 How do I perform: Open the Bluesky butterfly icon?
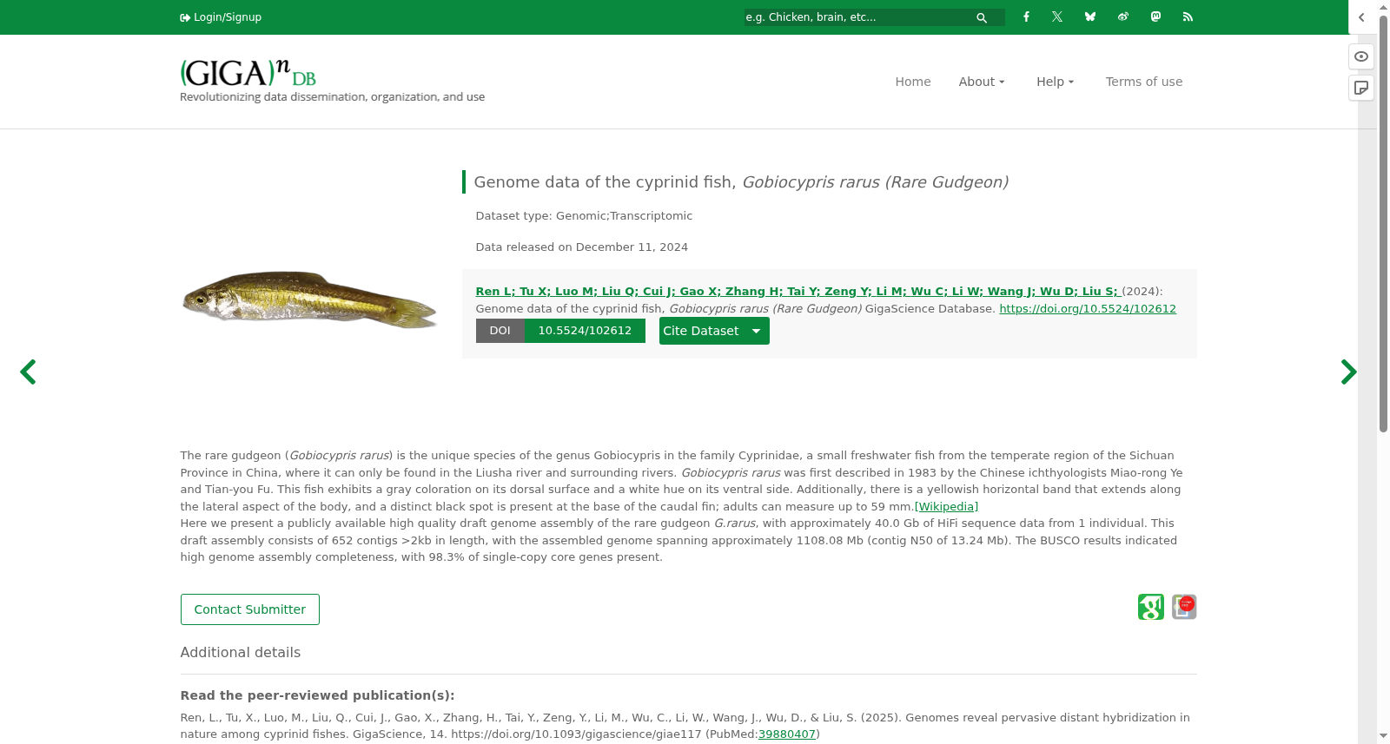coord(1090,16)
